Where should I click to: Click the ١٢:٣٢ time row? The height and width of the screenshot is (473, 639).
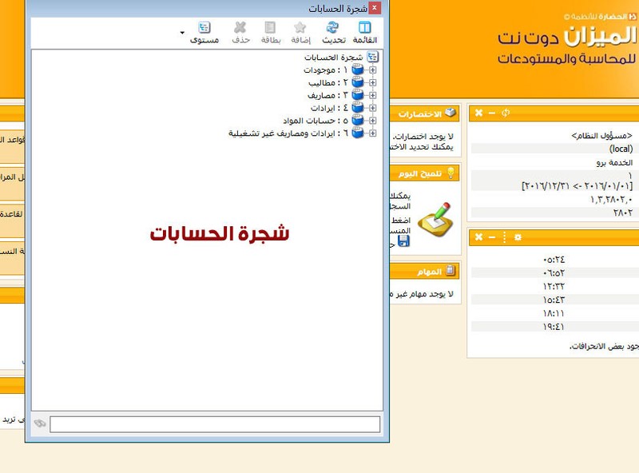(554, 287)
